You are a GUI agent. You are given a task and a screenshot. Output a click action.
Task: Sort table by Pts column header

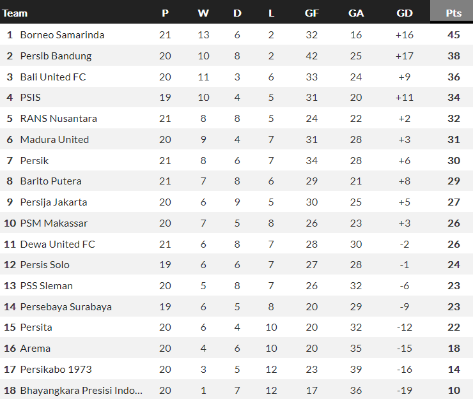[x=454, y=13]
